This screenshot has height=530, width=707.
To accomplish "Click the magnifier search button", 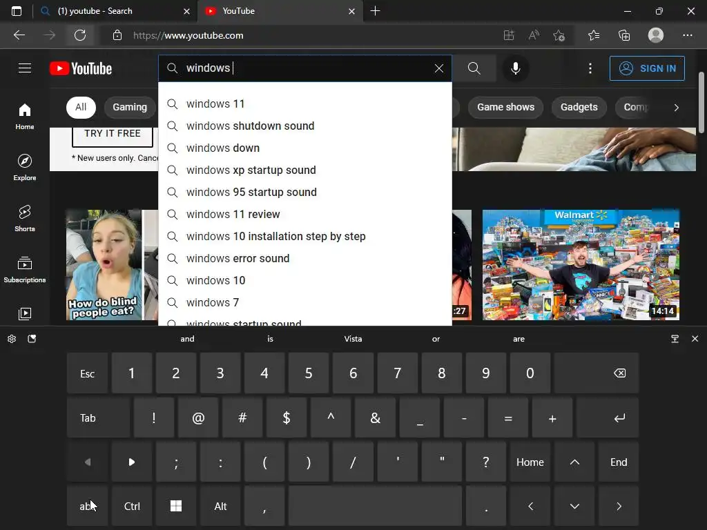I will tap(474, 68).
